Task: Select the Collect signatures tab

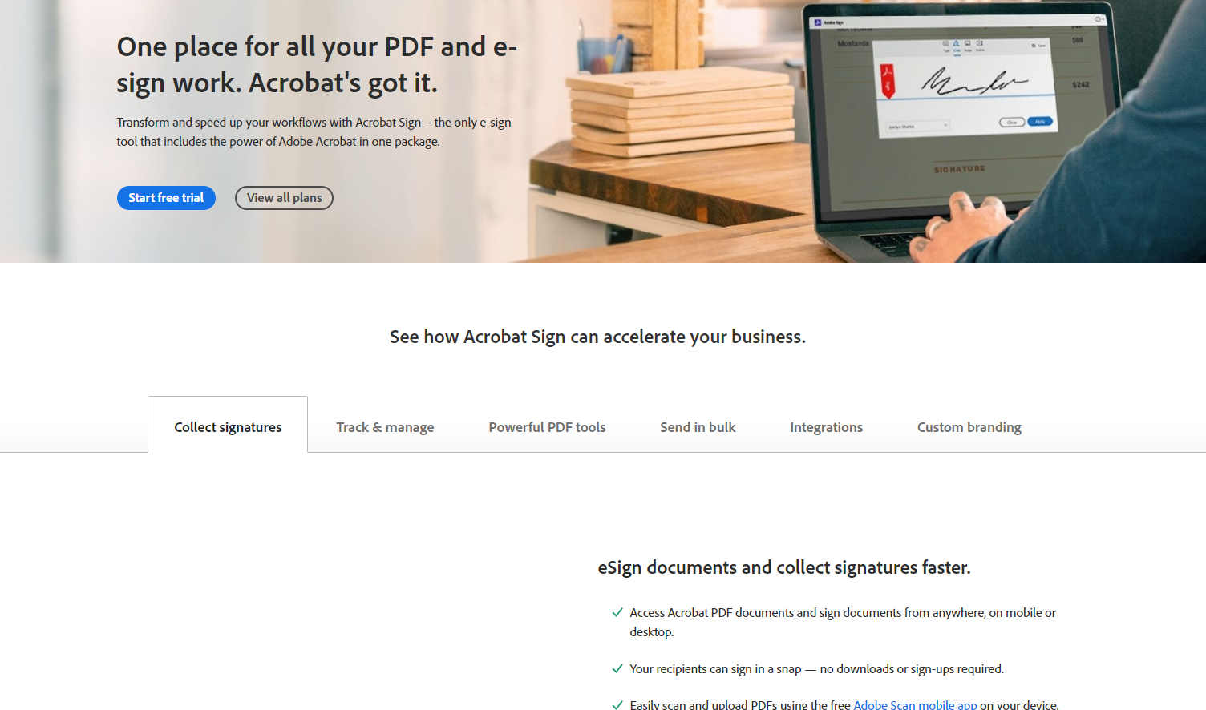Action: point(228,427)
